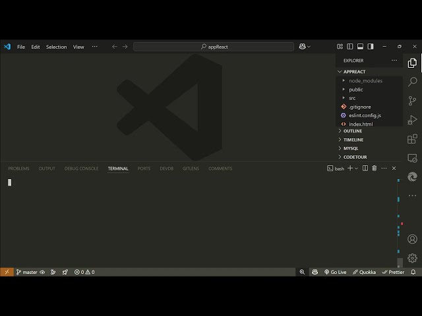Viewport: 422px width, 316px height.
Task: Open terminal launch profile dropdown
Action: point(356,169)
